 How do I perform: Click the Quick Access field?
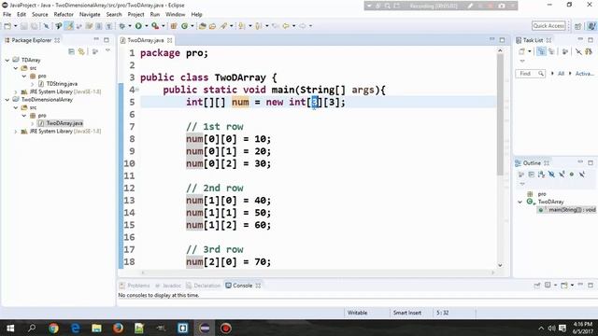548,25
